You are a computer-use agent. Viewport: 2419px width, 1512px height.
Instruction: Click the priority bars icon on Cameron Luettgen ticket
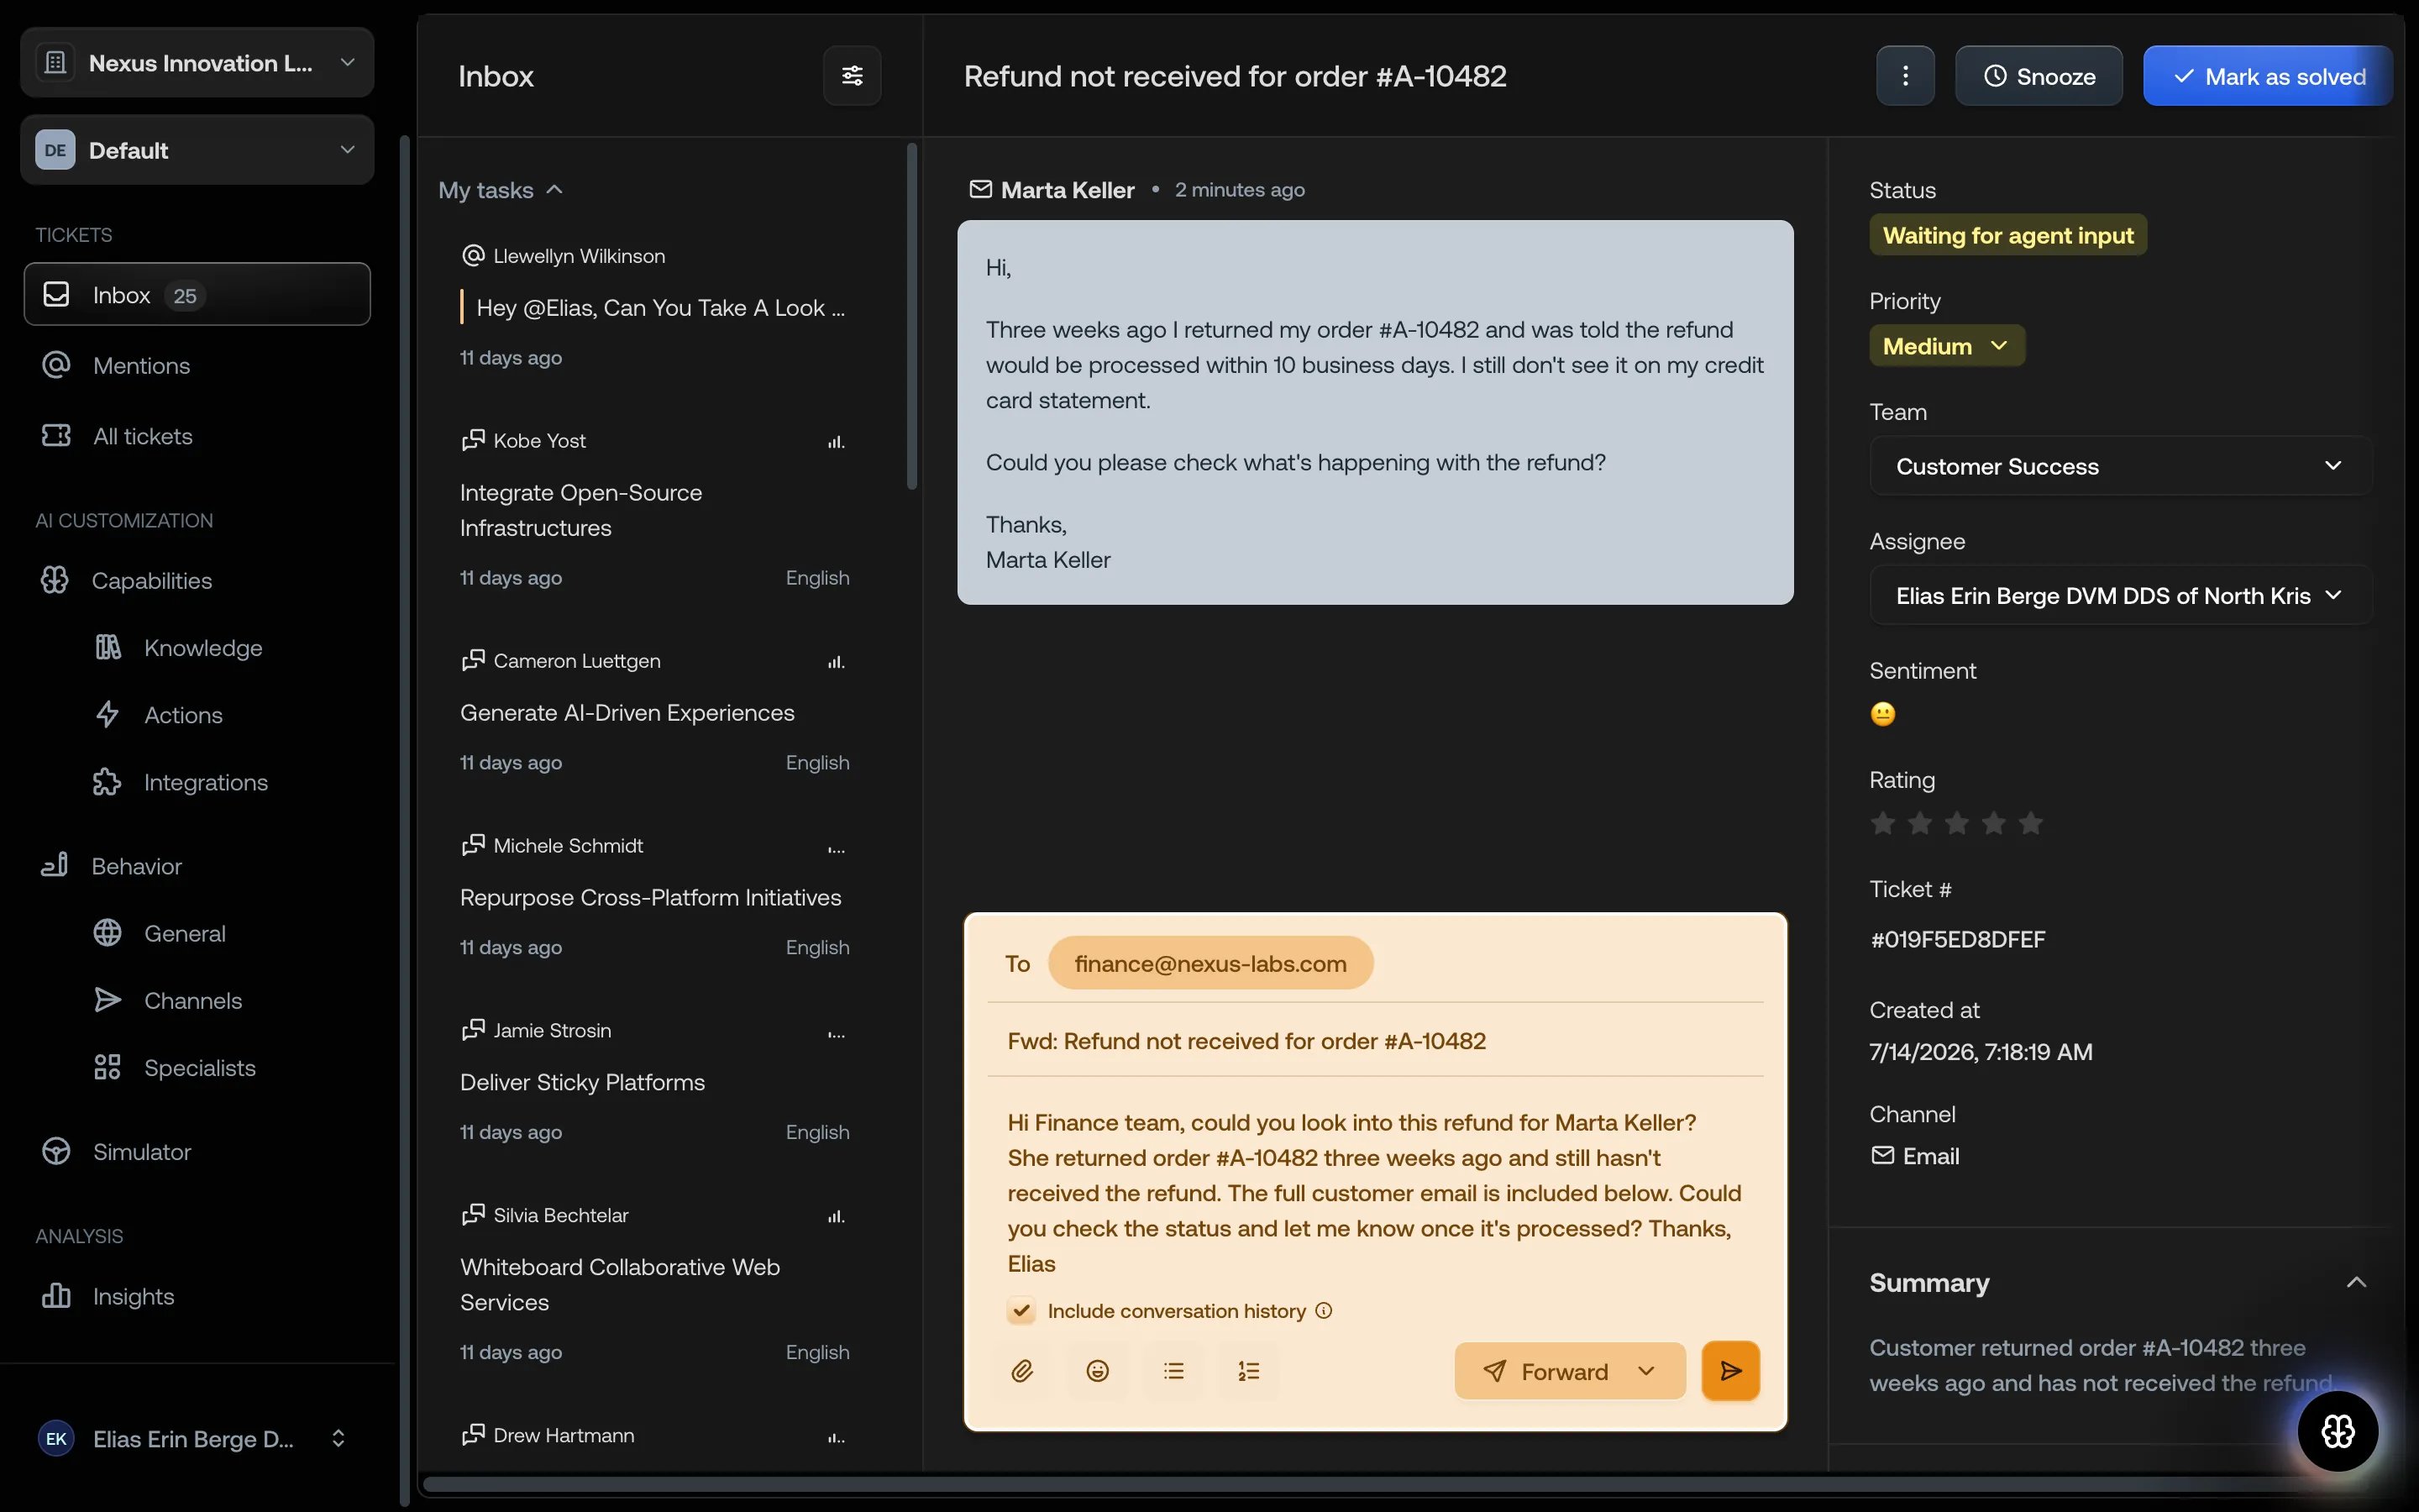point(836,662)
